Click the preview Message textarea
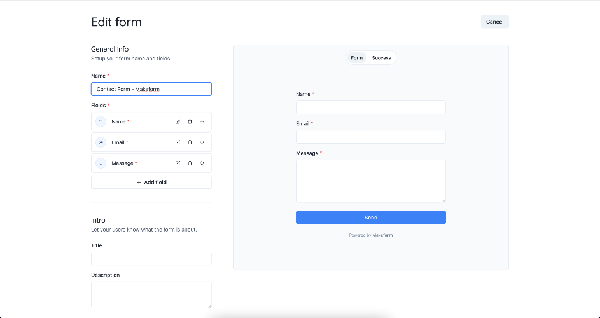 point(371,181)
